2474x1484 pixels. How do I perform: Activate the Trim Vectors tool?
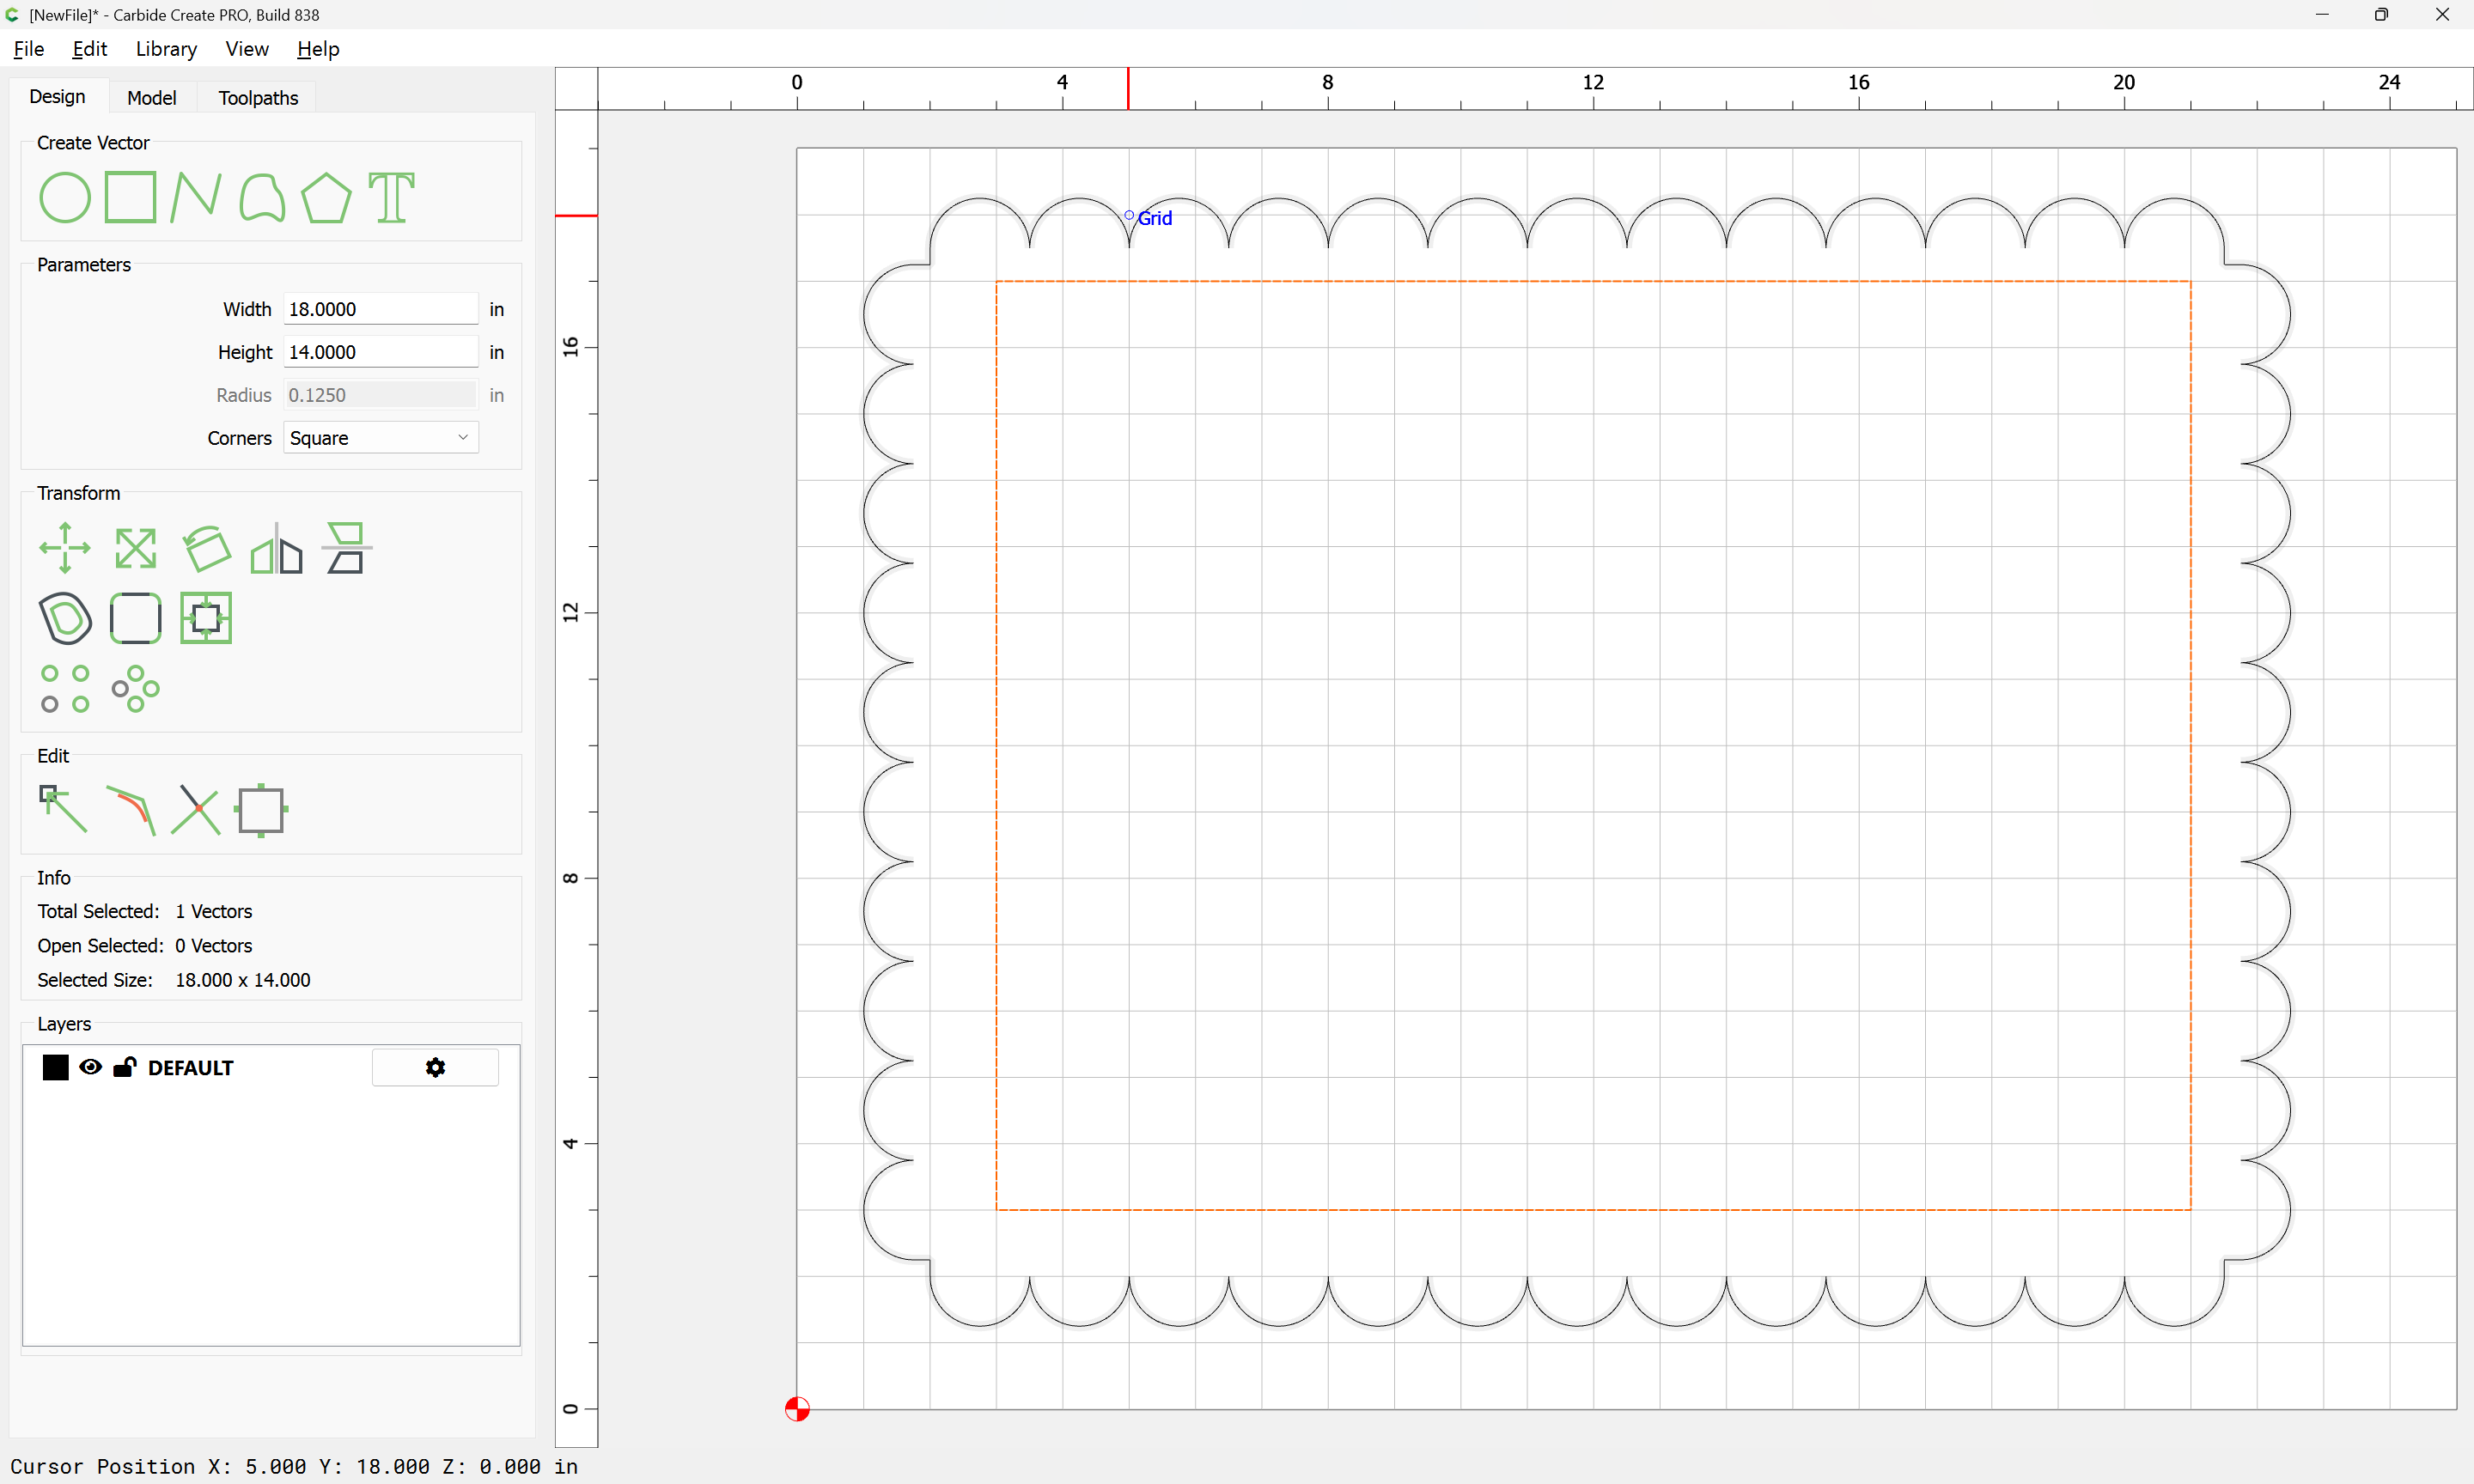[x=195, y=808]
